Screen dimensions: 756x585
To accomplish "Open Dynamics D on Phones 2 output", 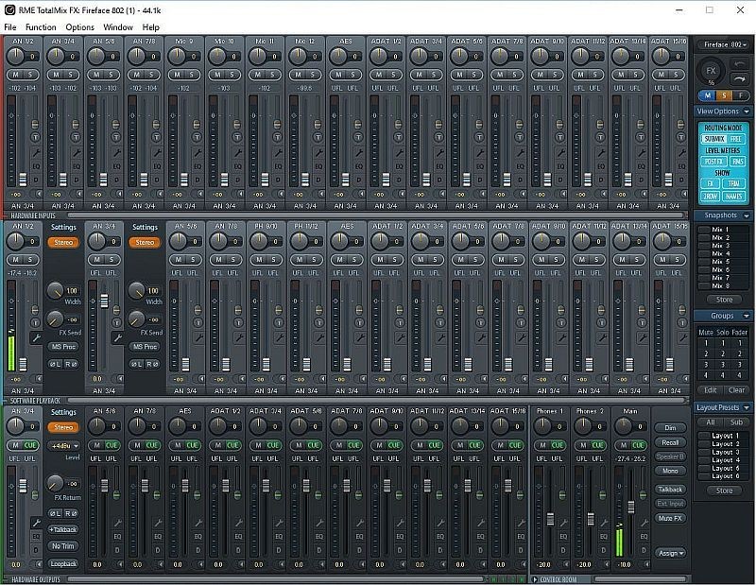I will (603, 550).
